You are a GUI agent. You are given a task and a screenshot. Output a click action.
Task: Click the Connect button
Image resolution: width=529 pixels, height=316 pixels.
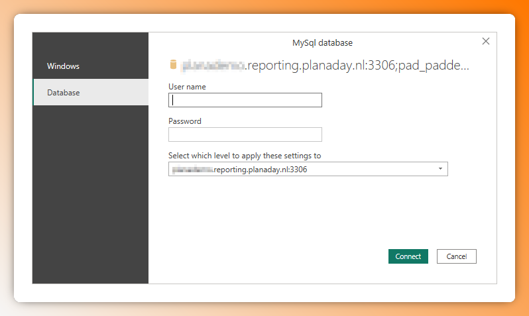(408, 256)
